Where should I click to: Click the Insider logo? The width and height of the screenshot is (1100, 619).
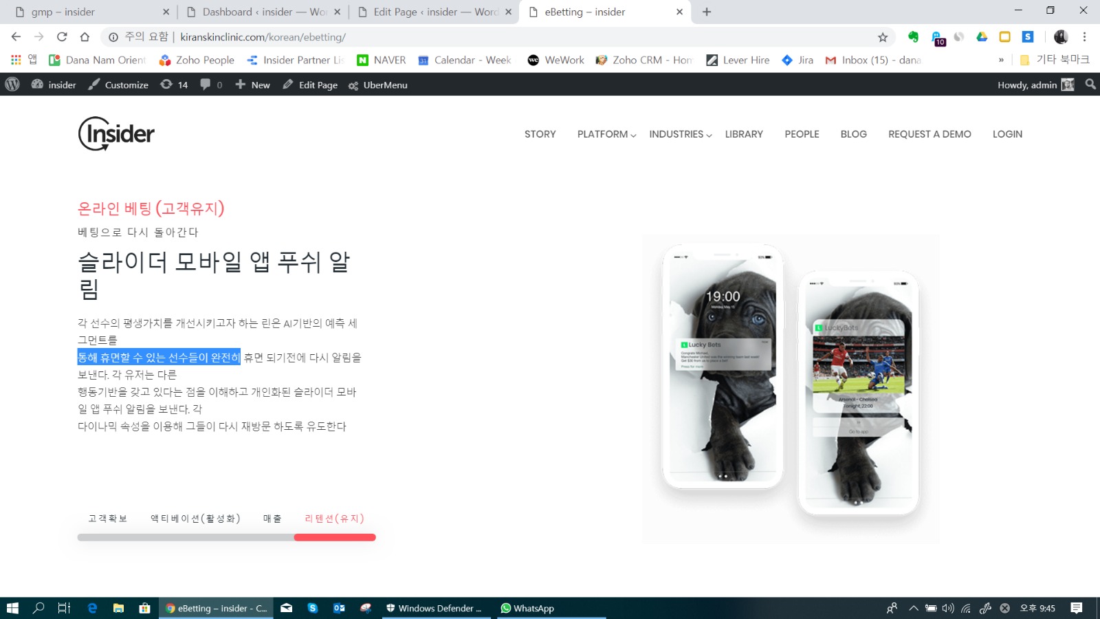click(x=116, y=133)
